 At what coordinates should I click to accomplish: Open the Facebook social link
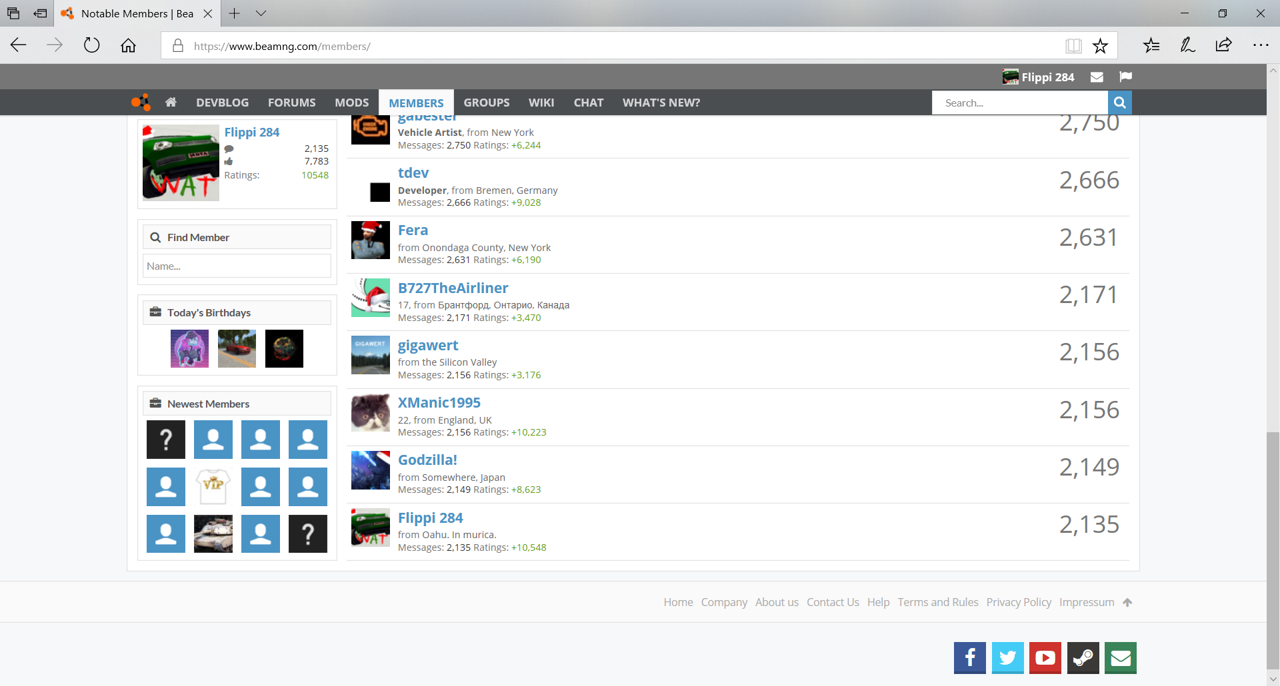click(970, 658)
